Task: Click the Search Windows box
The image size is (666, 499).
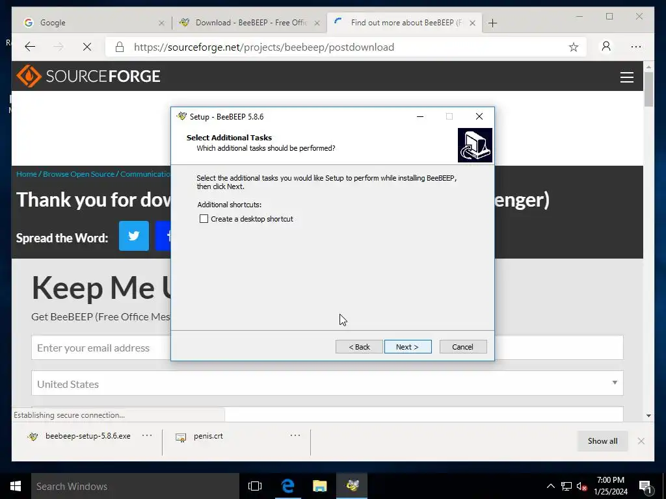Action: pos(135,486)
